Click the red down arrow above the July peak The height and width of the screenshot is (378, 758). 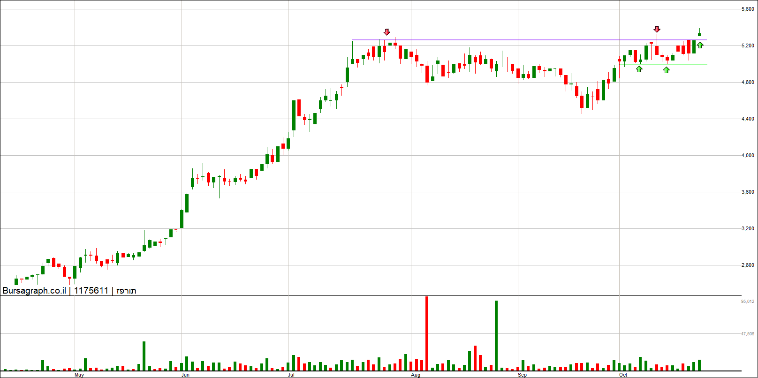(x=387, y=32)
